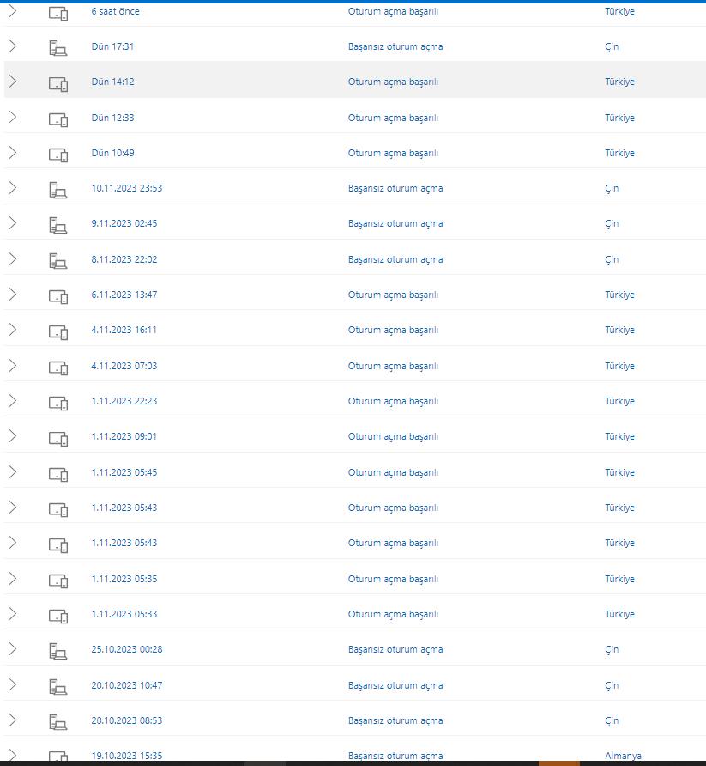Click the '19.10.2023 15:35' date text
This screenshot has width=706, height=766.
[x=127, y=756]
